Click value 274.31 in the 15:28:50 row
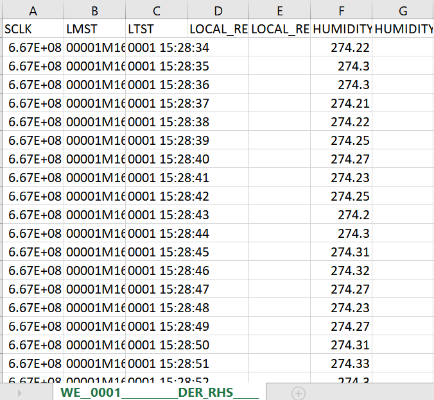This screenshot has width=434, height=400. point(342,345)
